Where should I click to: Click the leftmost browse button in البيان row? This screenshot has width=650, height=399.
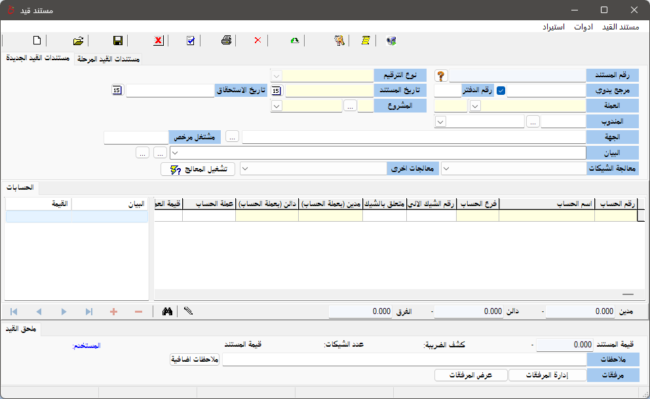(x=142, y=152)
